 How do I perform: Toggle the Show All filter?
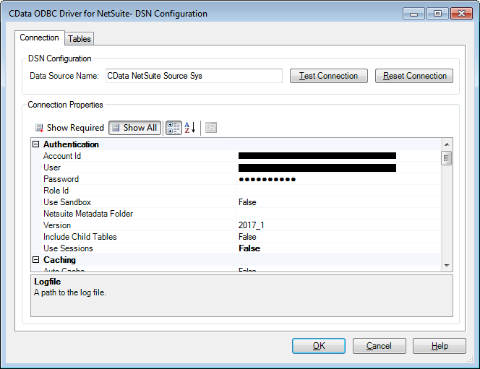click(134, 128)
